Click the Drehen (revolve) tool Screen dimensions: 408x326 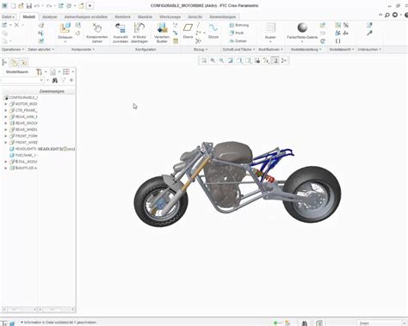[x=238, y=41]
